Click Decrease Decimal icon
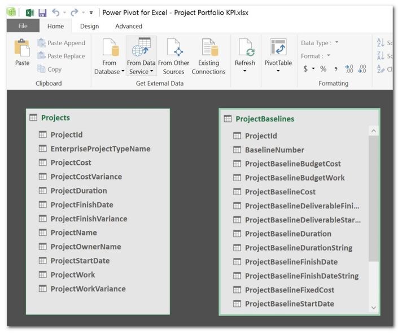The height and width of the screenshot is (333, 398). click(362, 69)
